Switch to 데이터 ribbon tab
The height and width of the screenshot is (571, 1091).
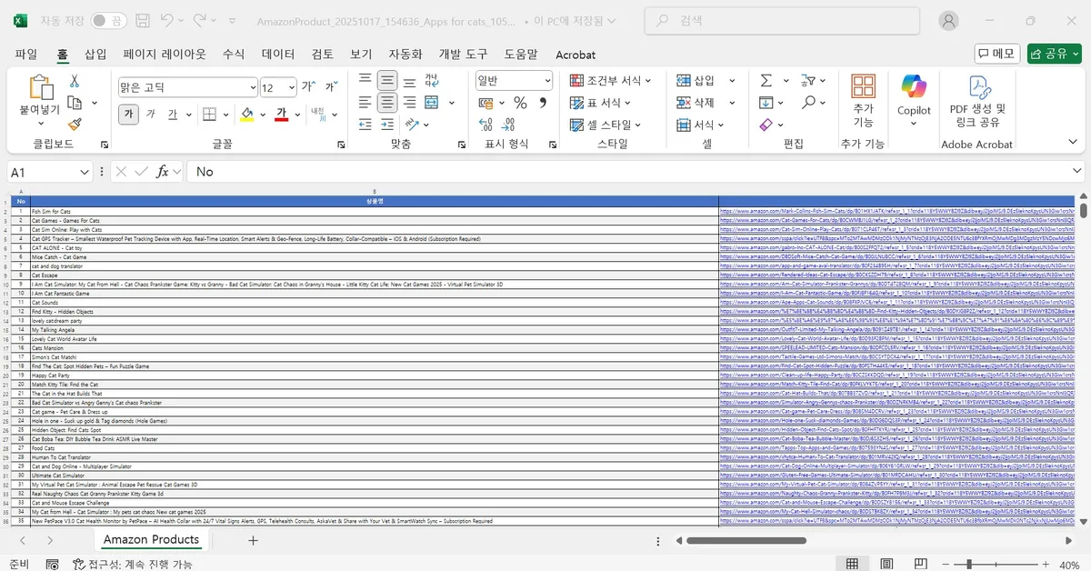pyautogui.click(x=278, y=54)
